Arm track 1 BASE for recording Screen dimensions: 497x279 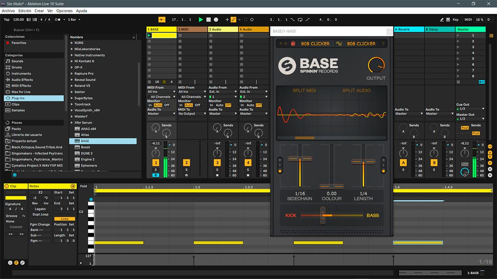tap(156, 175)
